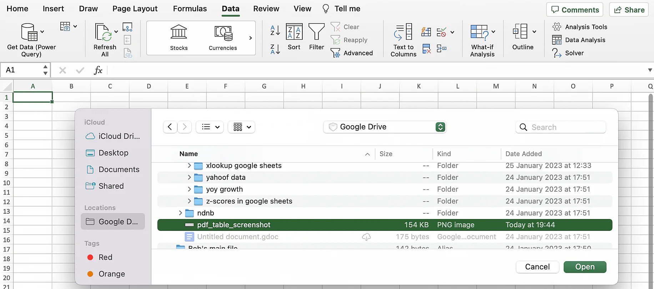654x289 pixels.
Task: Open the View tab
Action: [302, 9]
